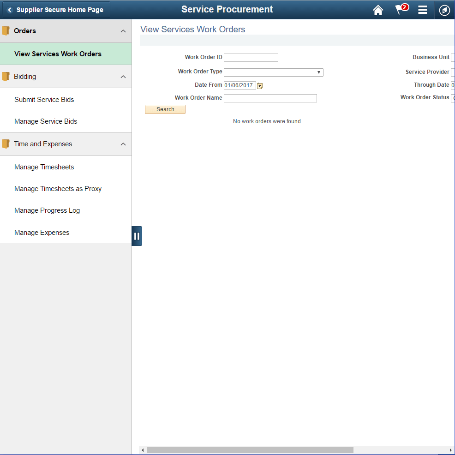This screenshot has width=455, height=455.
Task: Click the scrollbar left arrow
Action: (143, 450)
